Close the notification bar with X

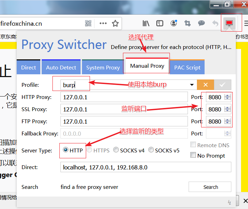(x=246, y=201)
